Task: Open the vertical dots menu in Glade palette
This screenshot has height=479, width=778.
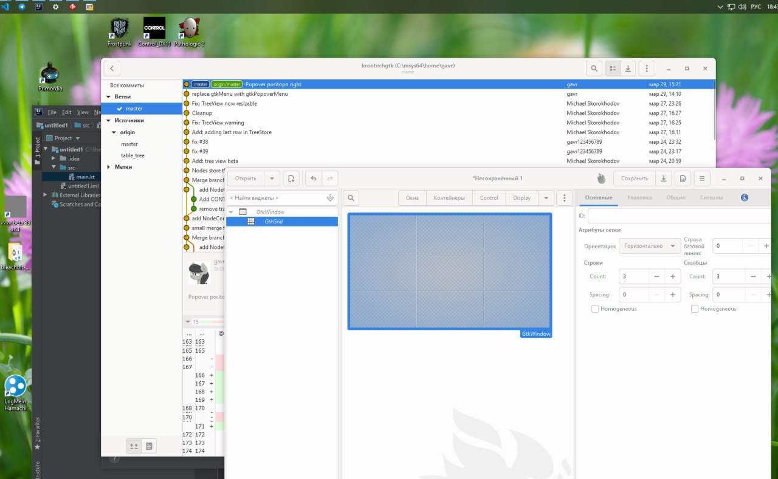Action: (565, 198)
